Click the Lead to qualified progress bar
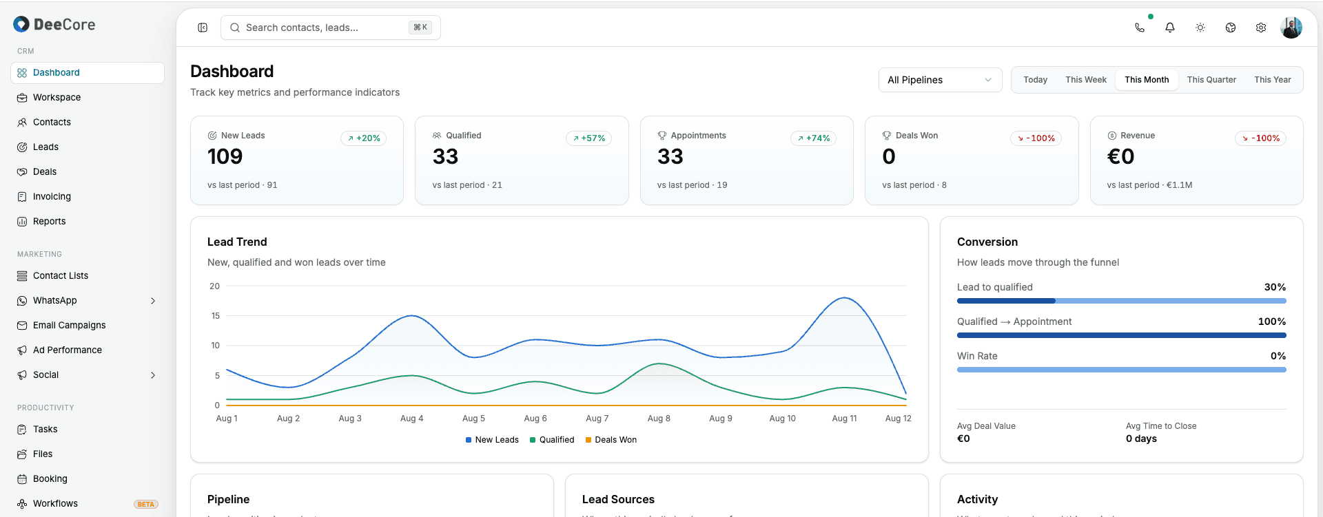 (x=1121, y=301)
